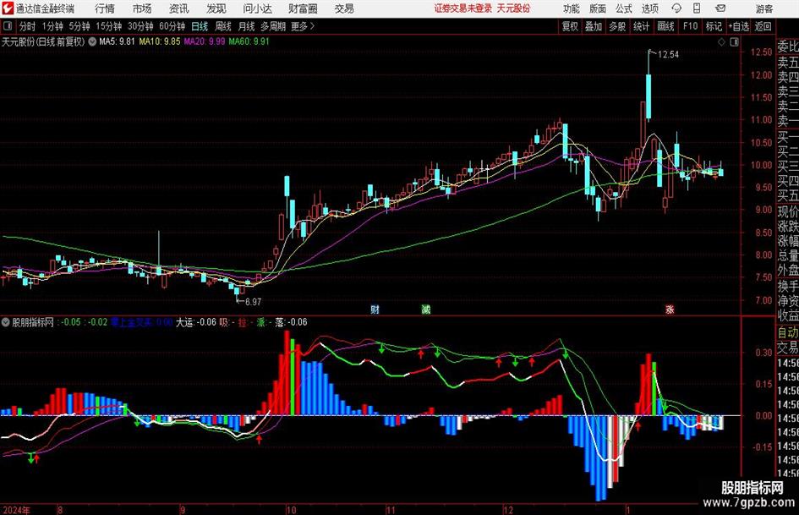Click the MA10: 9.85 indicator label

[x=160, y=41]
